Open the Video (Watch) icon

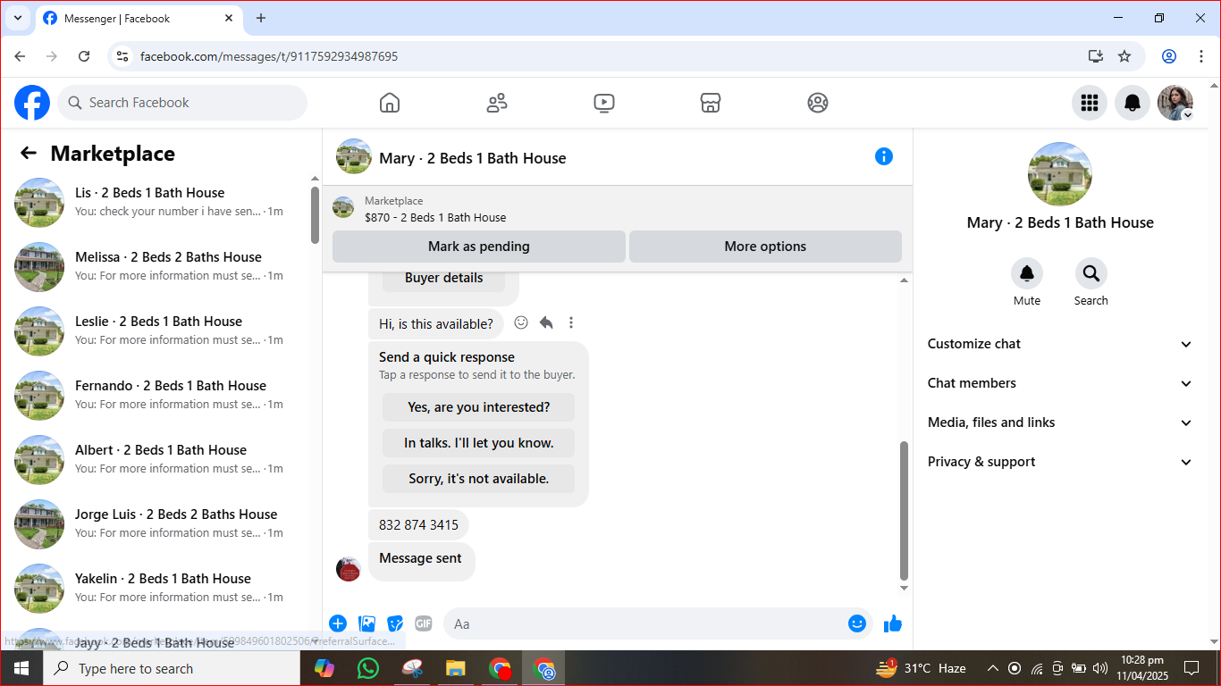coord(604,103)
